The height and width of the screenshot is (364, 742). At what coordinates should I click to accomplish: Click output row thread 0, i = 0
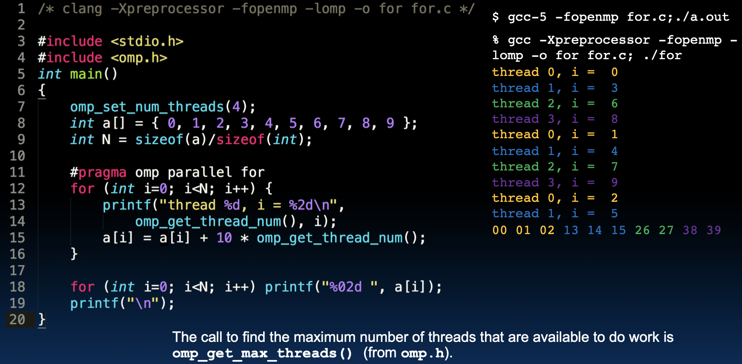pyautogui.click(x=555, y=72)
